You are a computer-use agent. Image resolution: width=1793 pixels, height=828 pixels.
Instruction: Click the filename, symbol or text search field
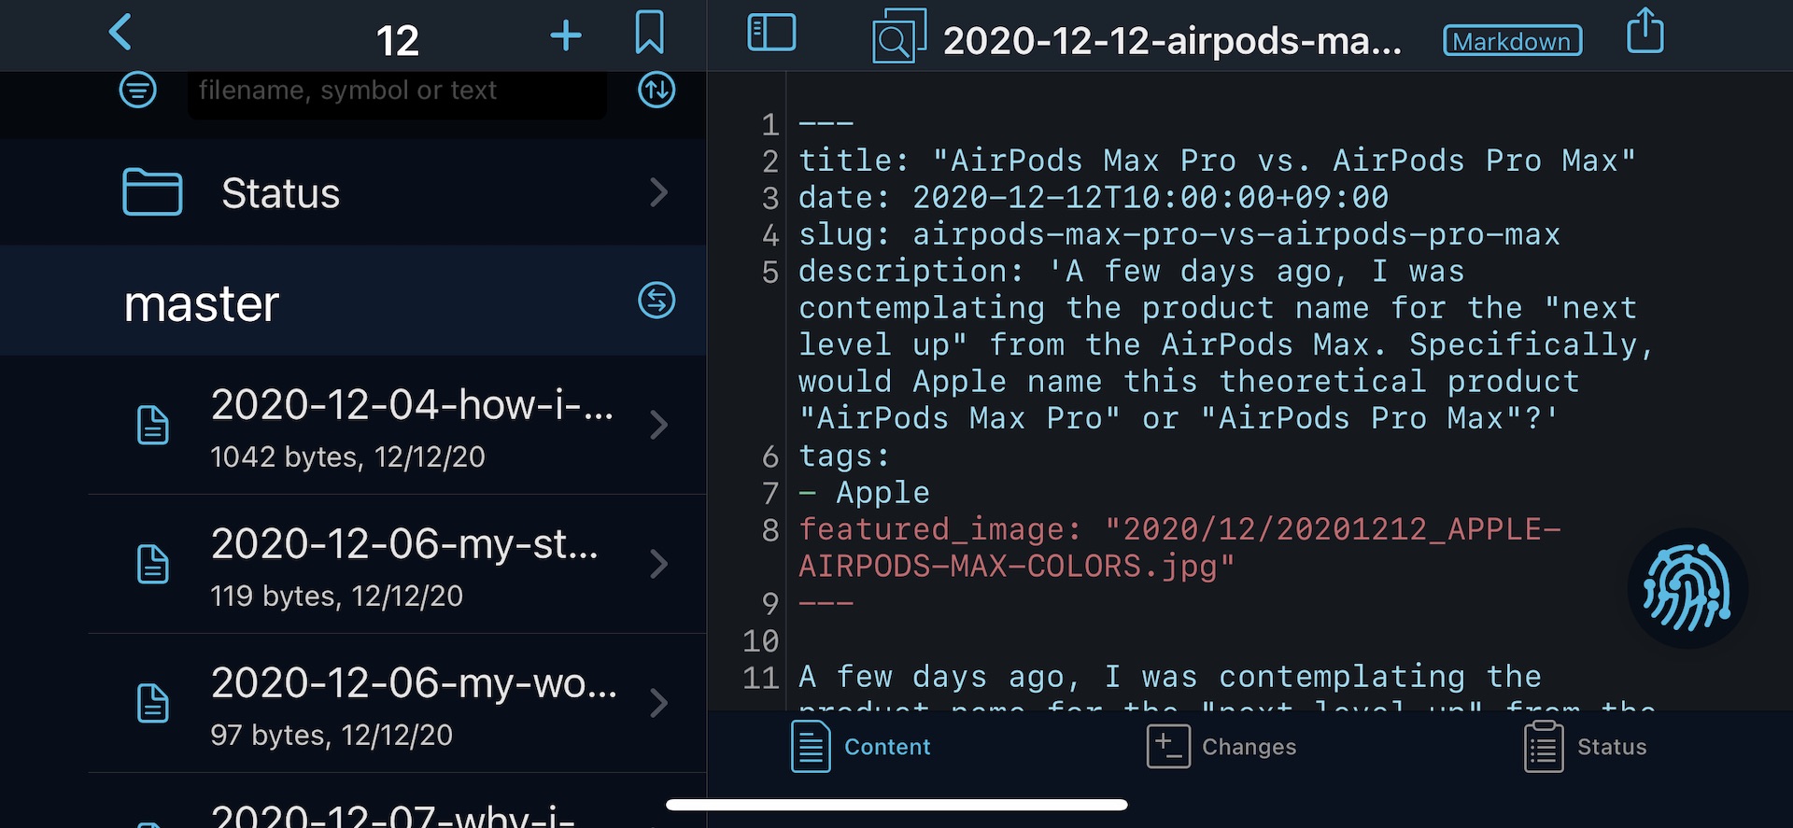point(397,92)
